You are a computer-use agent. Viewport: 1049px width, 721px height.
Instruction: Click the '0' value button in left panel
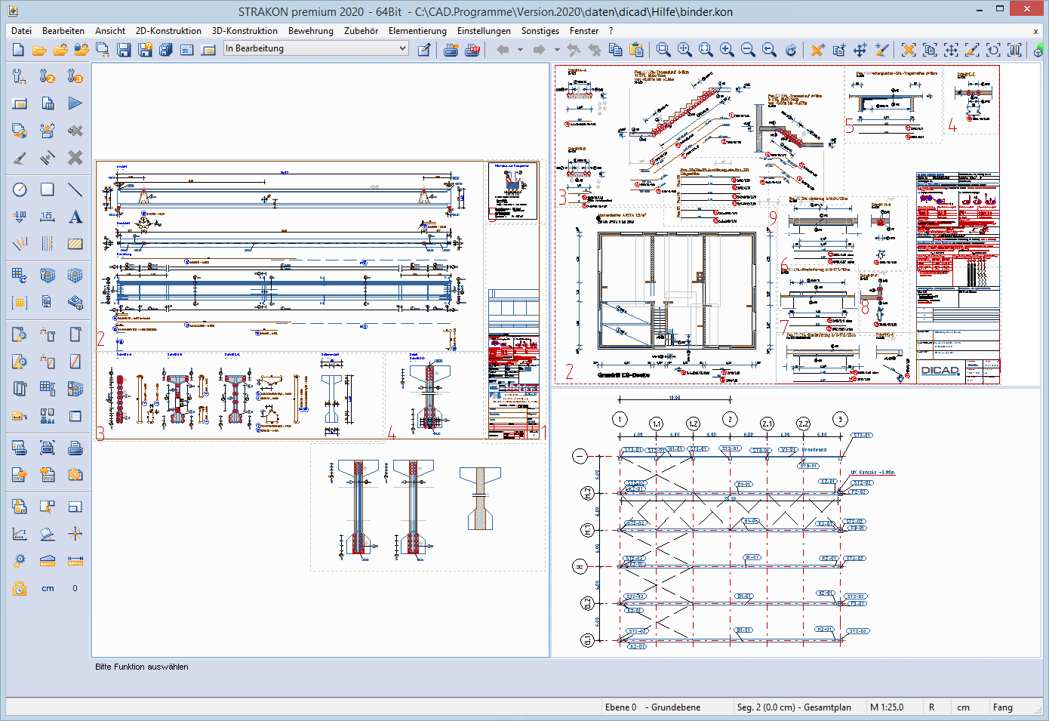[75, 588]
